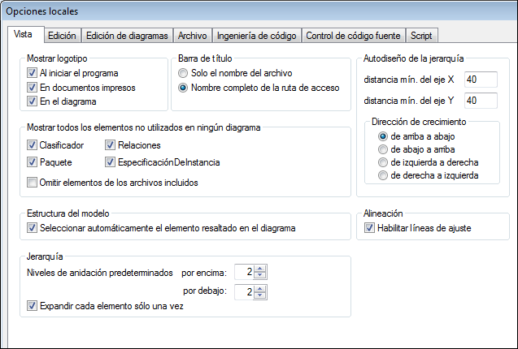
Task: Select Control de código fuente tab
Action: (353, 36)
